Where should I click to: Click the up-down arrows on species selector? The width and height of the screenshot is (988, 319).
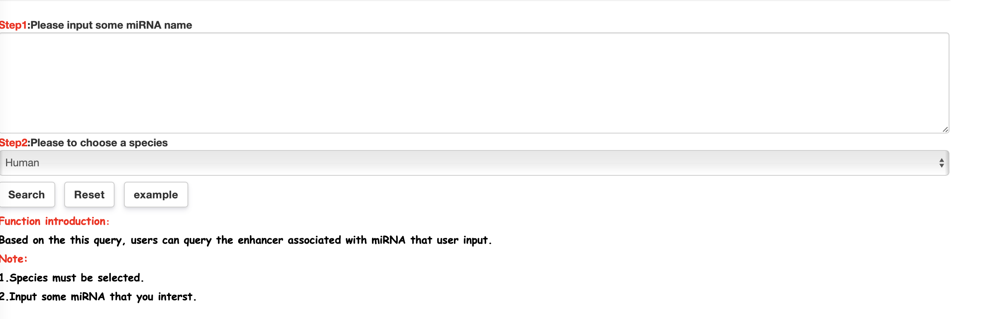tap(941, 163)
